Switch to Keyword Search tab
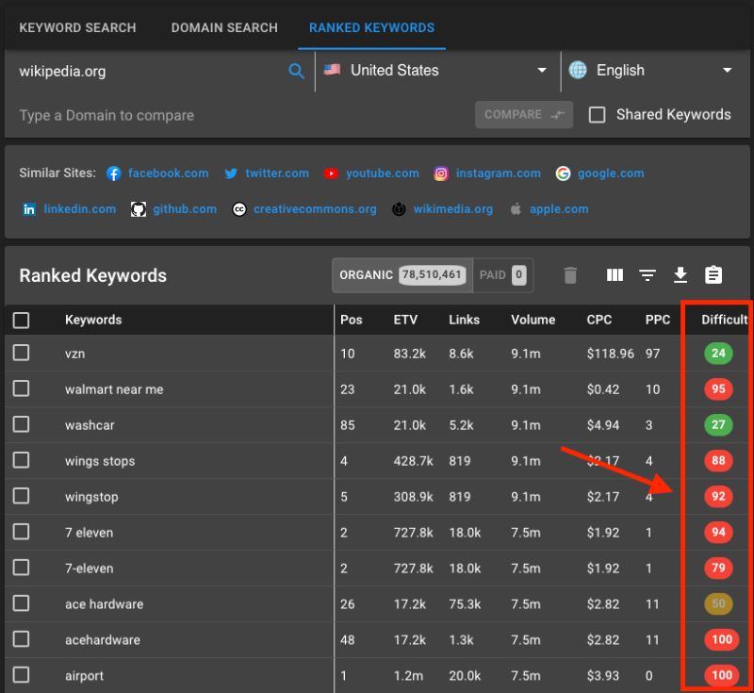 [x=77, y=28]
